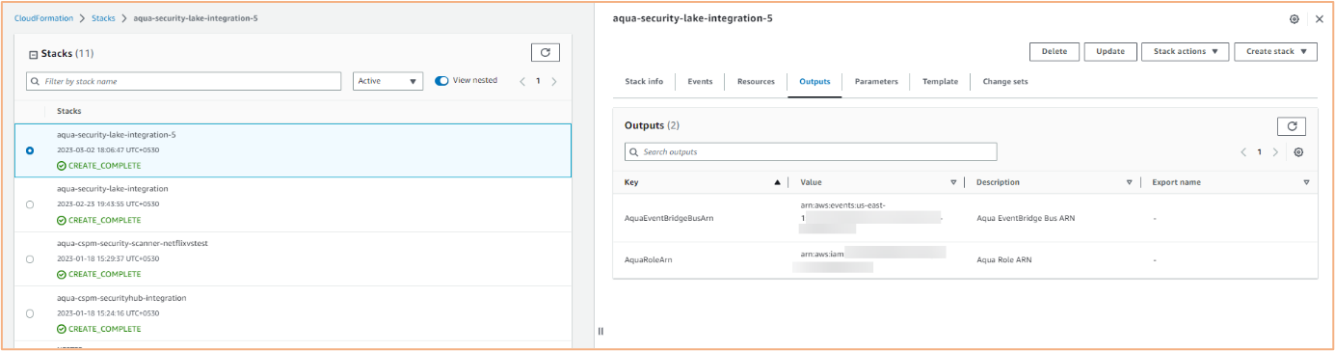This screenshot has height=351, width=1335.
Task: Switch to the Resources tab
Action: click(x=756, y=82)
